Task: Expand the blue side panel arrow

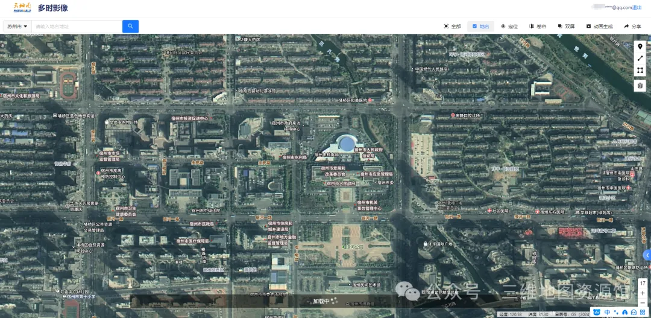Action: (647, 255)
